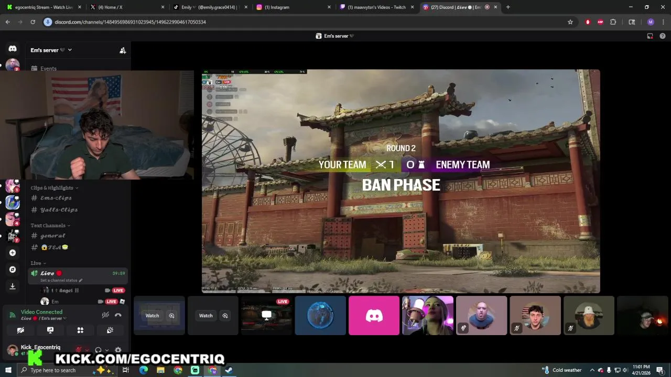The height and width of the screenshot is (377, 671).
Task: Collapse the Live voice category
Action: [38, 263]
